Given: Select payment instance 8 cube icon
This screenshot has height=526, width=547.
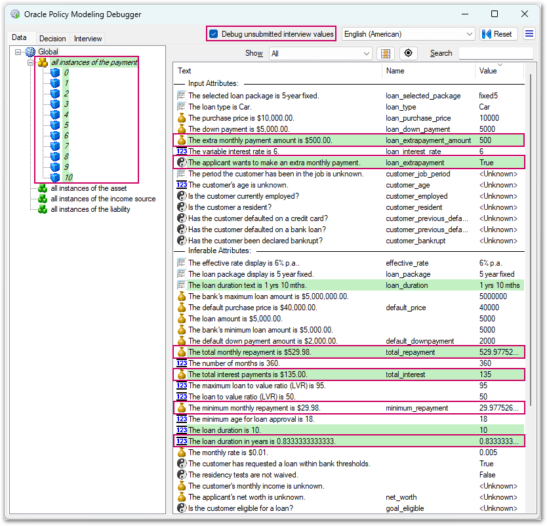Looking at the screenshot, I should (55, 156).
